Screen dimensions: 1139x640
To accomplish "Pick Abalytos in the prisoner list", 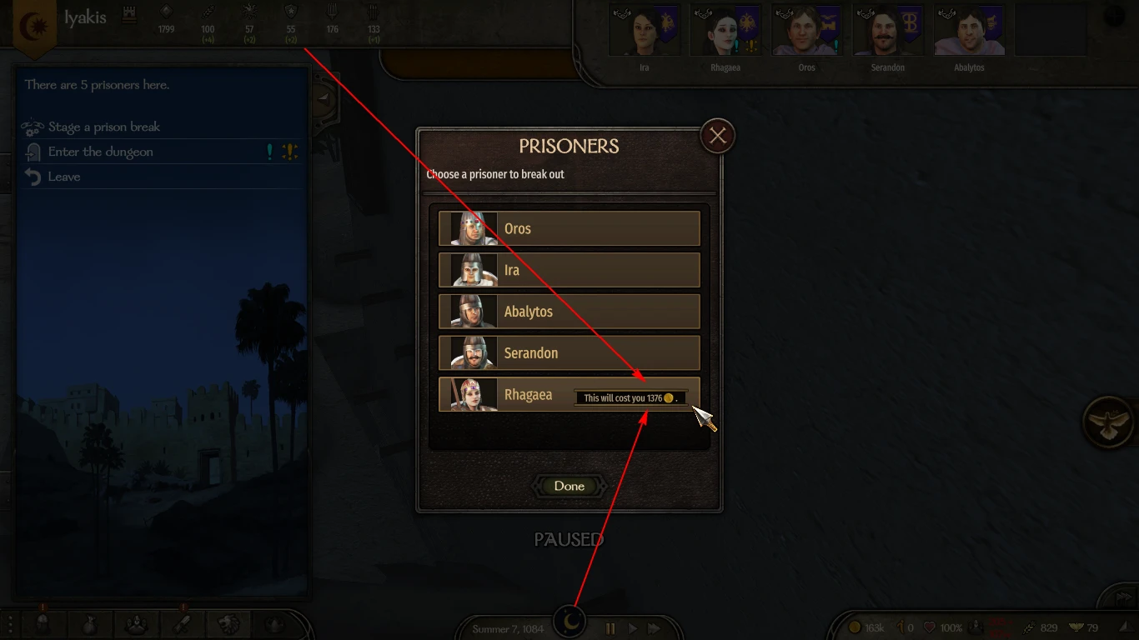I will [x=569, y=312].
